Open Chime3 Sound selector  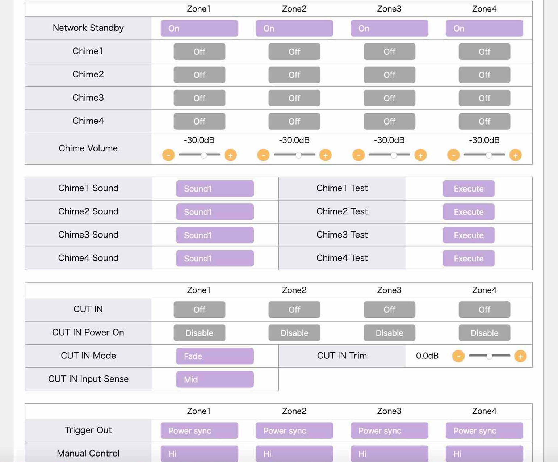pyautogui.click(x=215, y=235)
